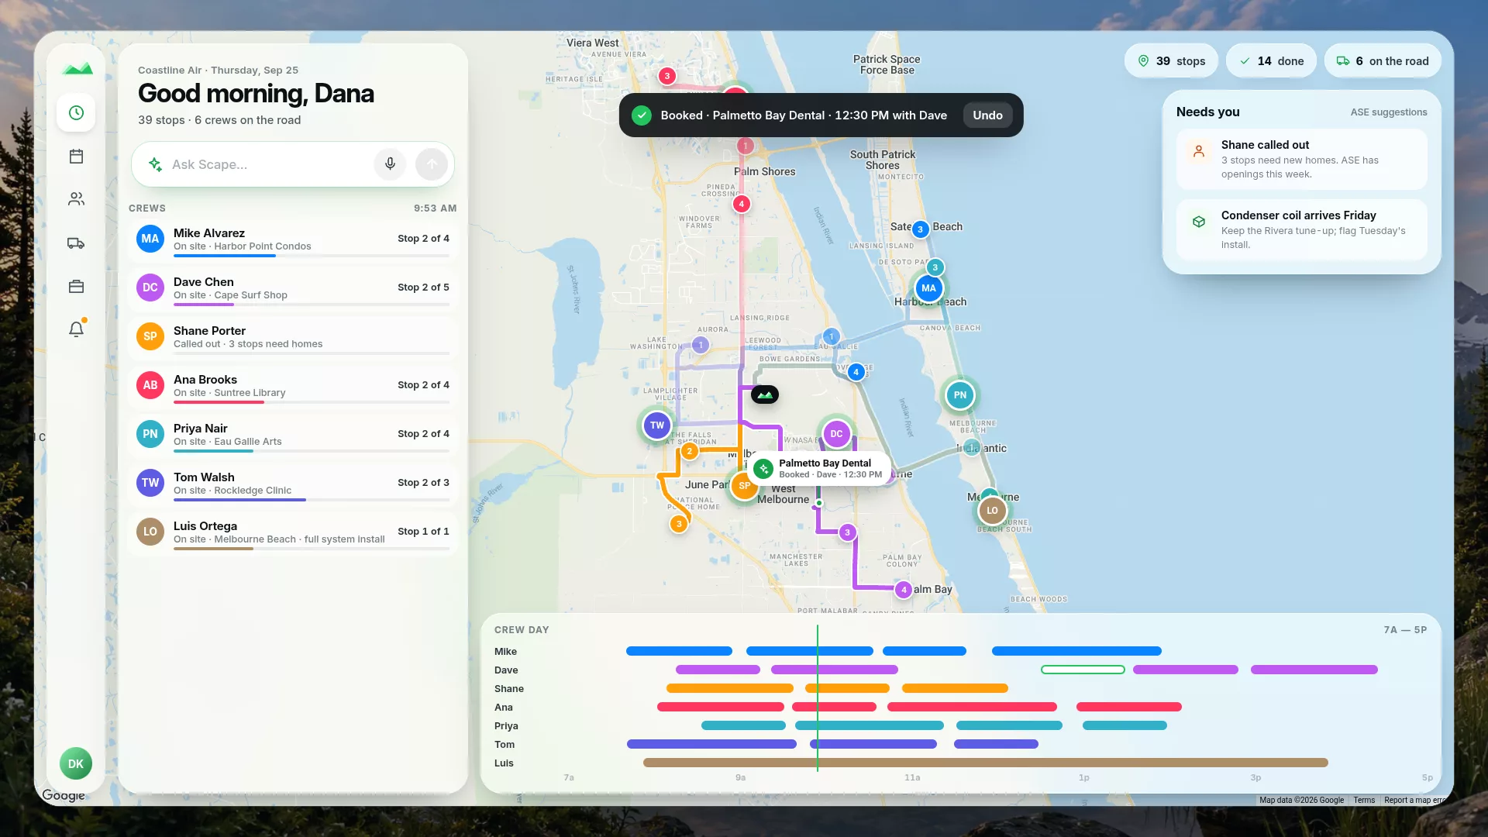Select Shane Porter crew row

click(293, 337)
